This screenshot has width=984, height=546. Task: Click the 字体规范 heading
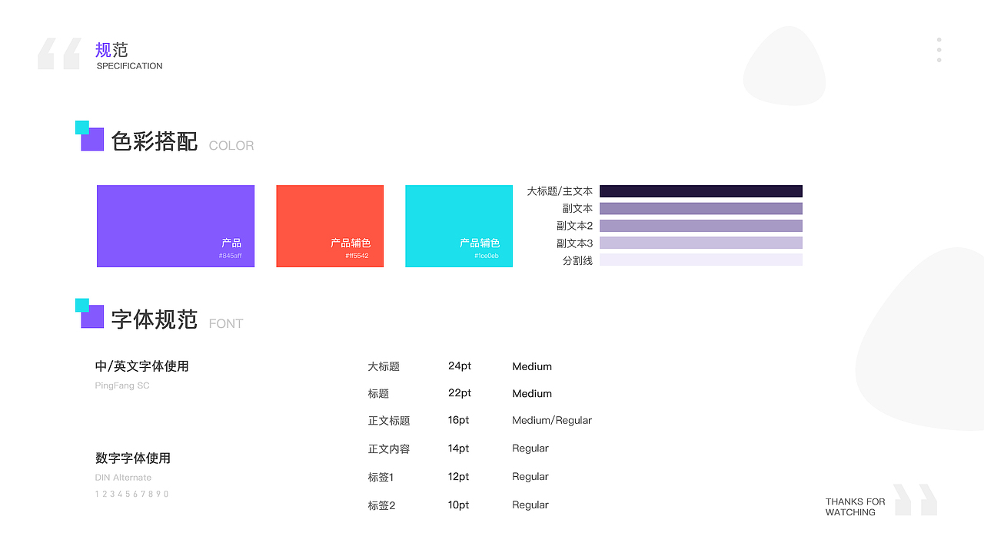click(155, 319)
